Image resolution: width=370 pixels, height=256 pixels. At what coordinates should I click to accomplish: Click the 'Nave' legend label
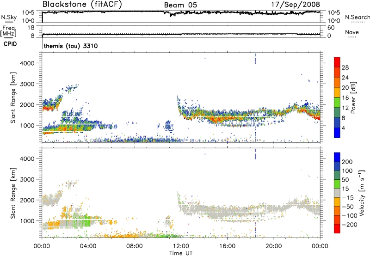tap(352, 32)
